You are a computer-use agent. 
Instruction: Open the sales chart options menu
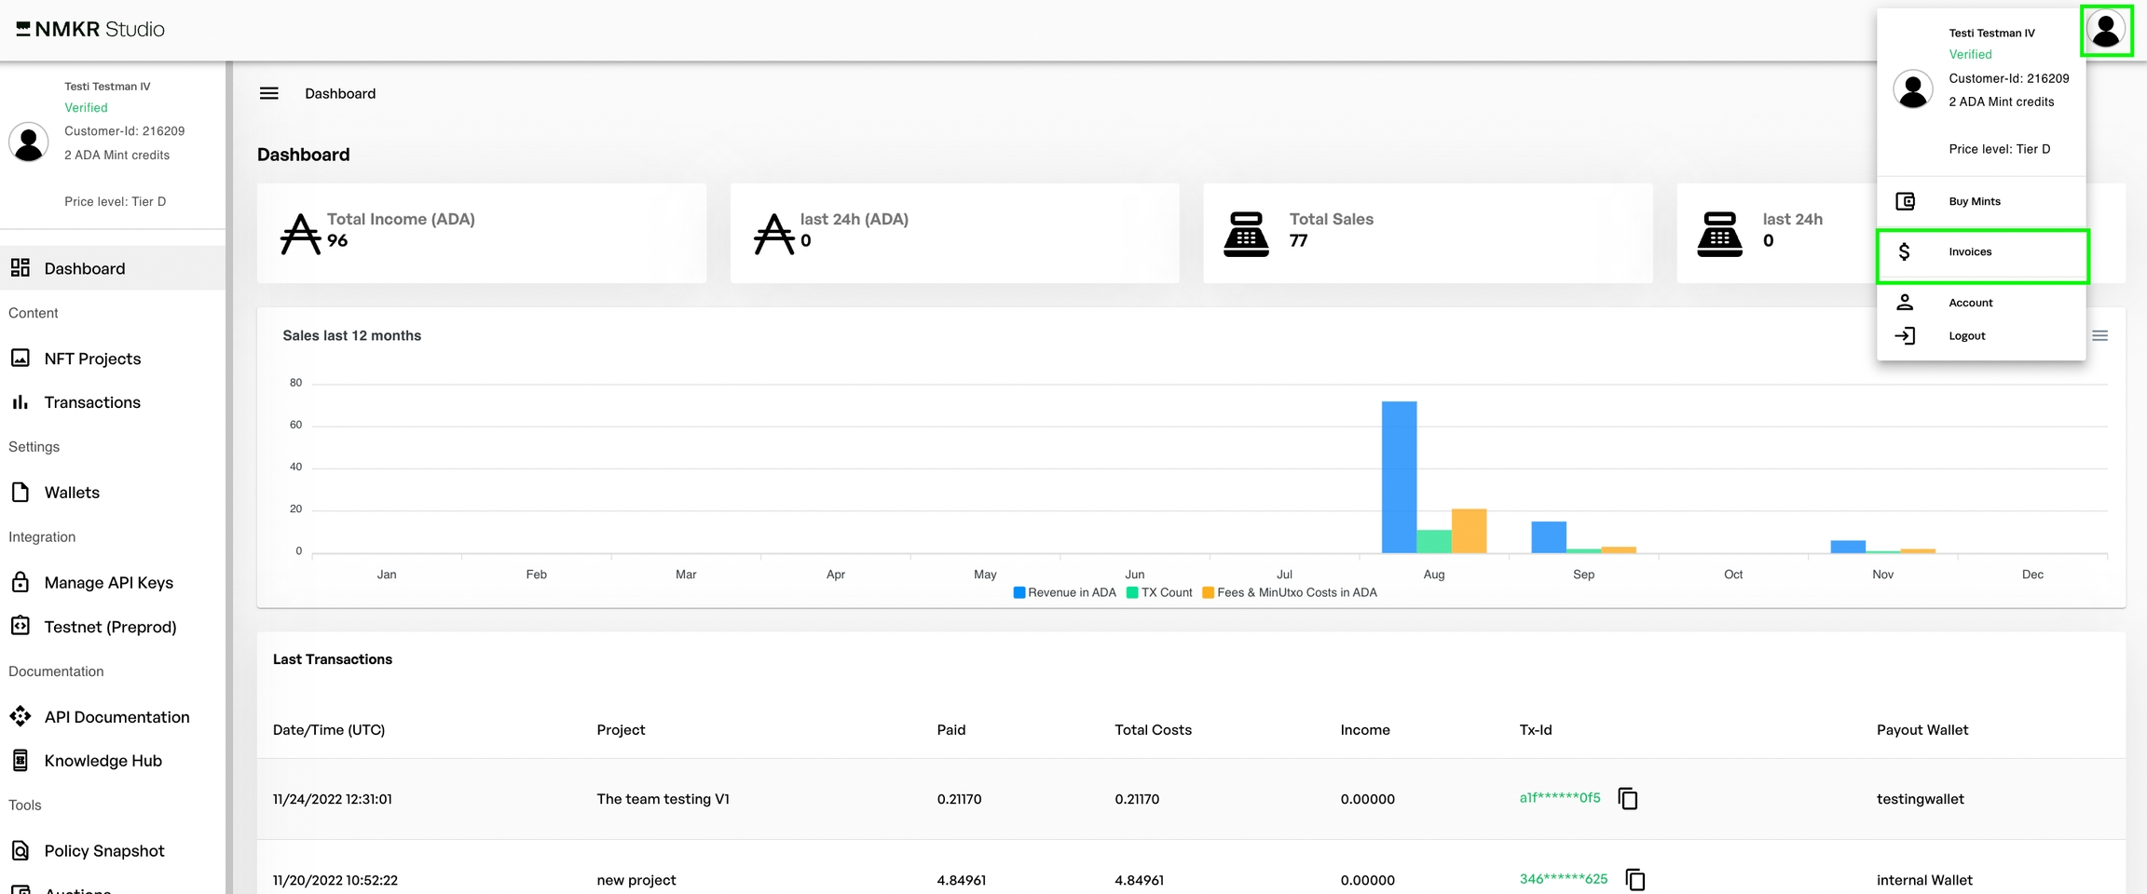point(2099,336)
